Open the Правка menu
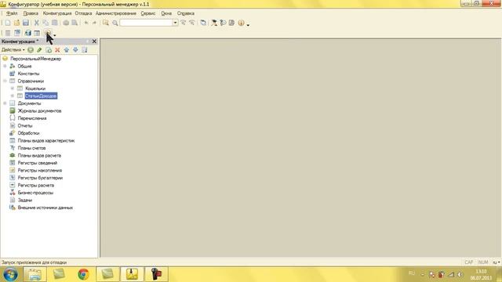 (31, 13)
